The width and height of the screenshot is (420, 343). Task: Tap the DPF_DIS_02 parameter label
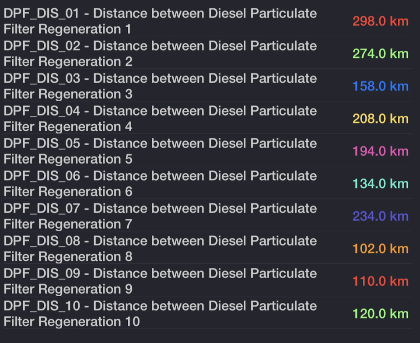click(160, 53)
